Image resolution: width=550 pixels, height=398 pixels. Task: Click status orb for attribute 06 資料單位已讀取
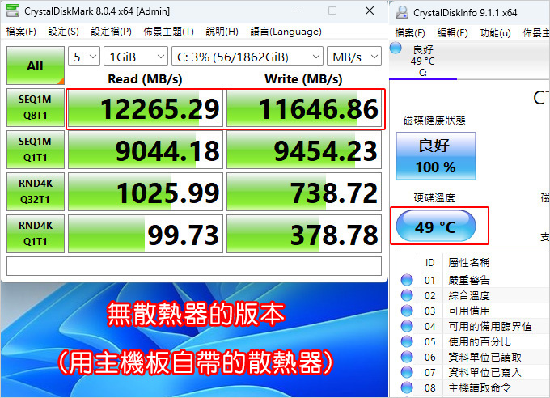[407, 357]
